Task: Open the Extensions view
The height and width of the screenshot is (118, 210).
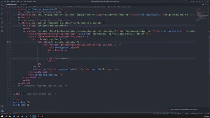Action: pyautogui.click(x=2, y=22)
